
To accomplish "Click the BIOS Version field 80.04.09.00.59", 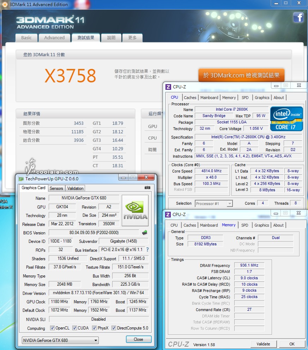I will pos(94,233).
